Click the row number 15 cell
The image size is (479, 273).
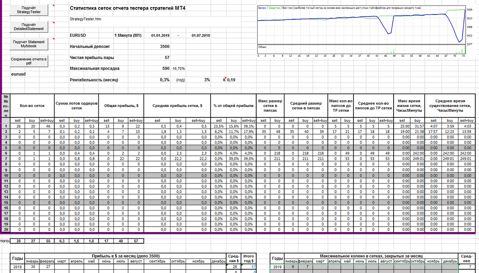(6, 202)
